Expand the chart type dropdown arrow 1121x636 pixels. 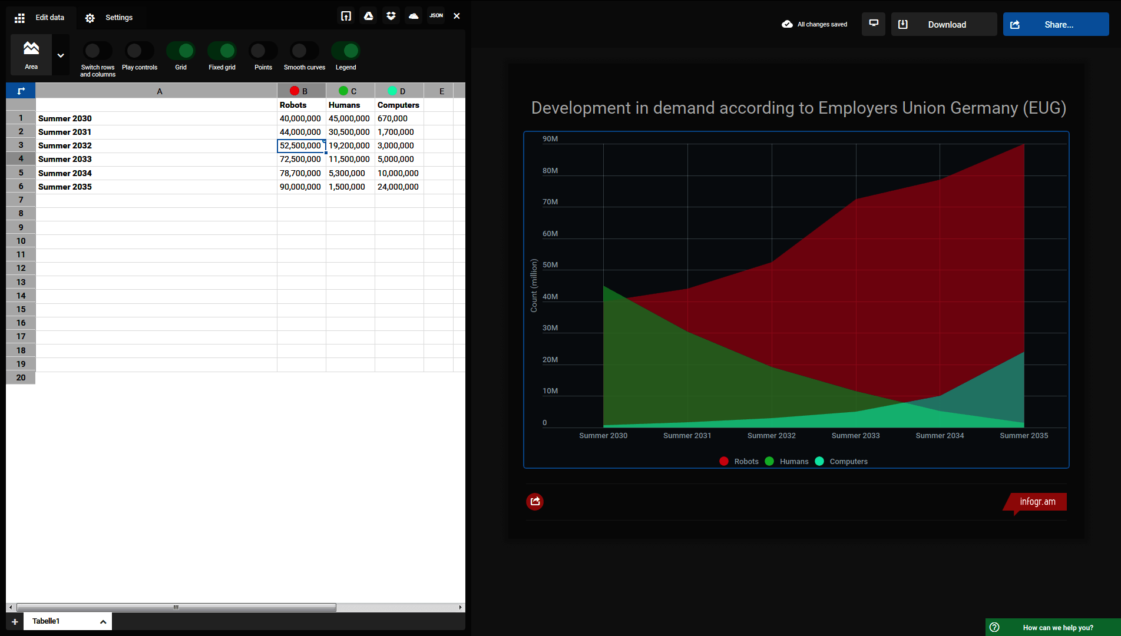61,55
